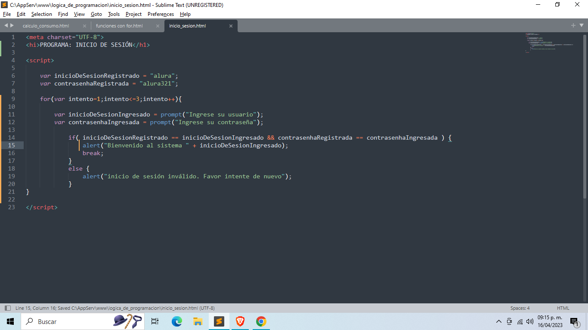Go to next tab with right arrow

(12, 25)
